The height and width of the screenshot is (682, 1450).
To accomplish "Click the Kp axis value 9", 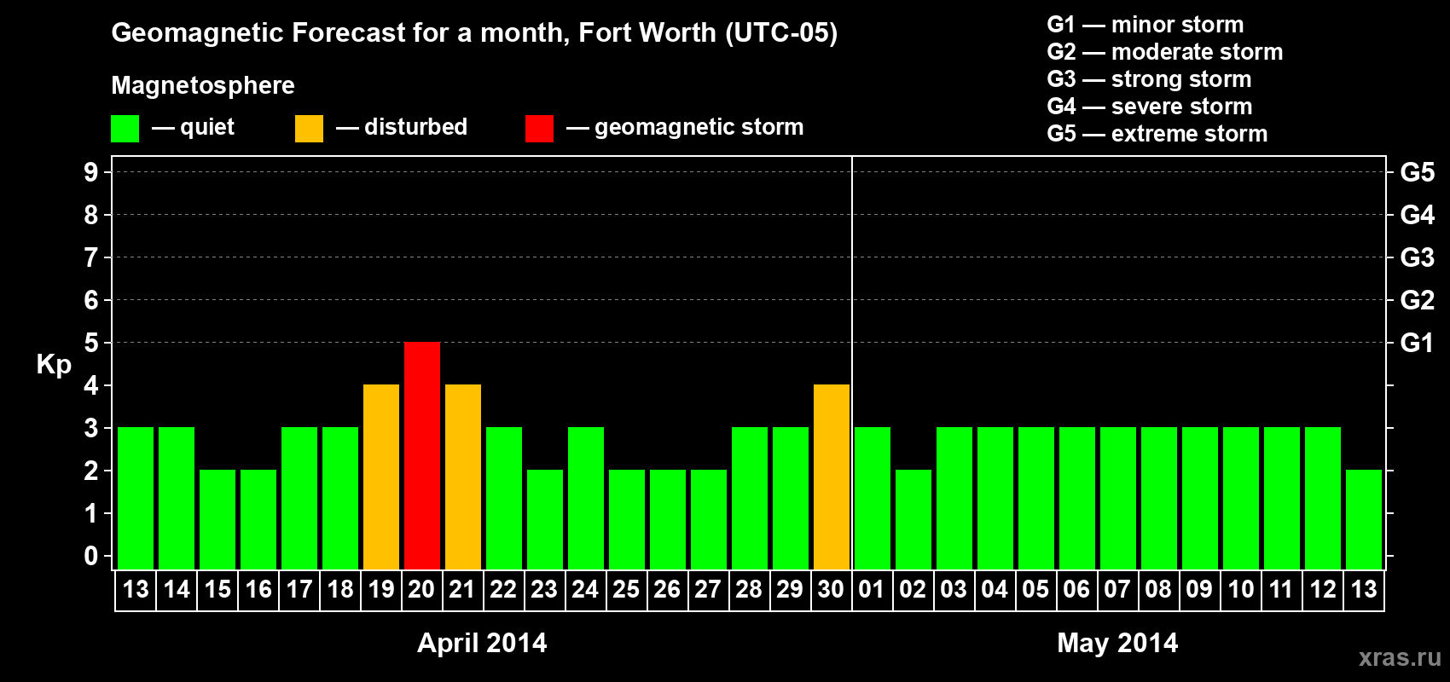I will [x=91, y=172].
